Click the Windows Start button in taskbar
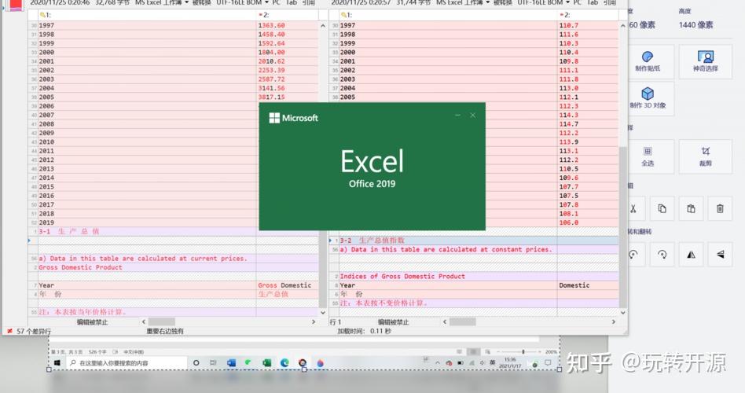Image resolution: width=745 pixels, height=393 pixels. (57, 363)
